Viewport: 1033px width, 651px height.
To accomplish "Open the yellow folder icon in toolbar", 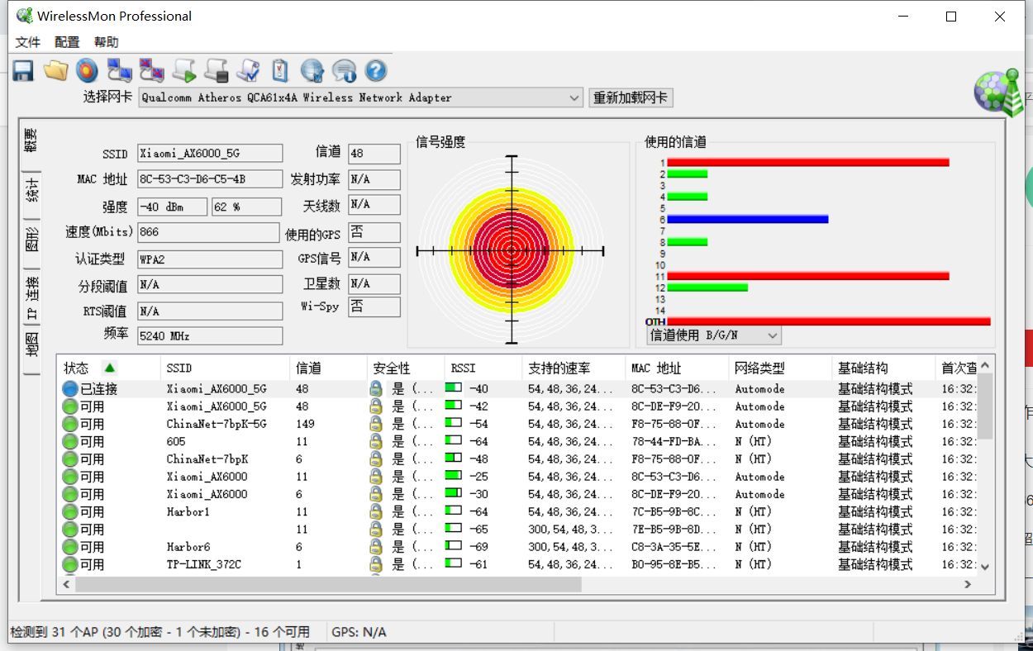I will tap(55, 71).
